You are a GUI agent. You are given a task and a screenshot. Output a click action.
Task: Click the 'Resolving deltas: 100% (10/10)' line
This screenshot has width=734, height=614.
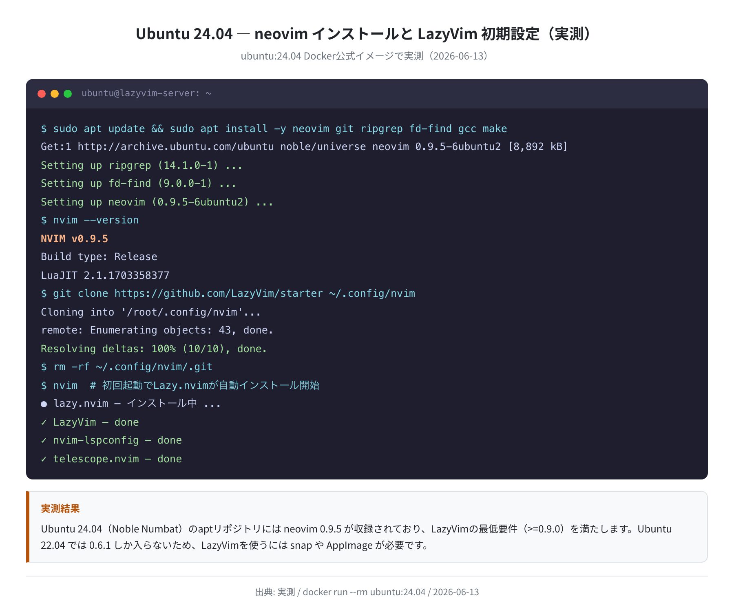(154, 349)
